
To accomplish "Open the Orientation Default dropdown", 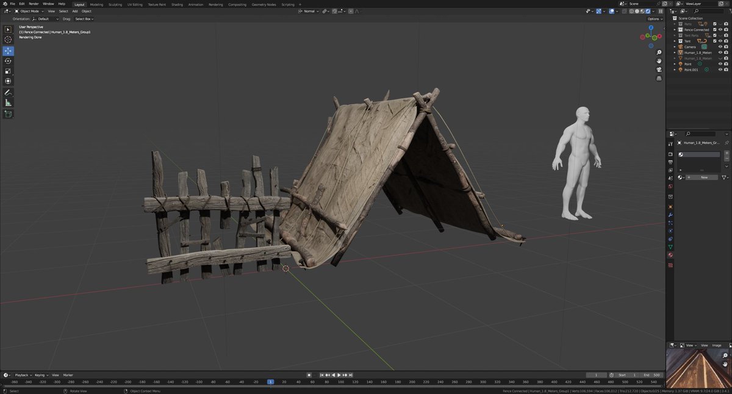I will 45,19.
